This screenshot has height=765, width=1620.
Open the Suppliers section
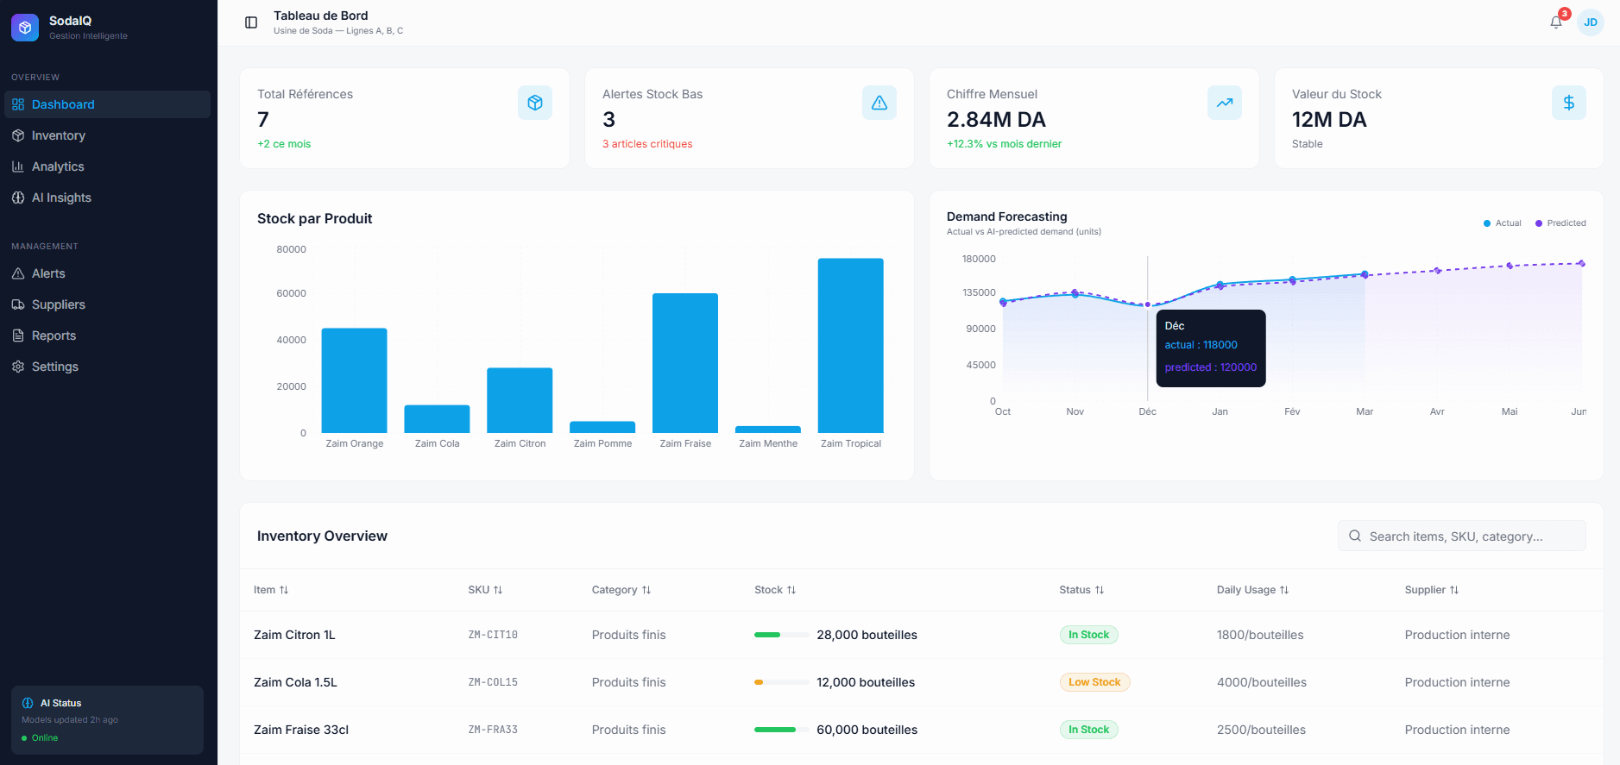click(x=58, y=304)
